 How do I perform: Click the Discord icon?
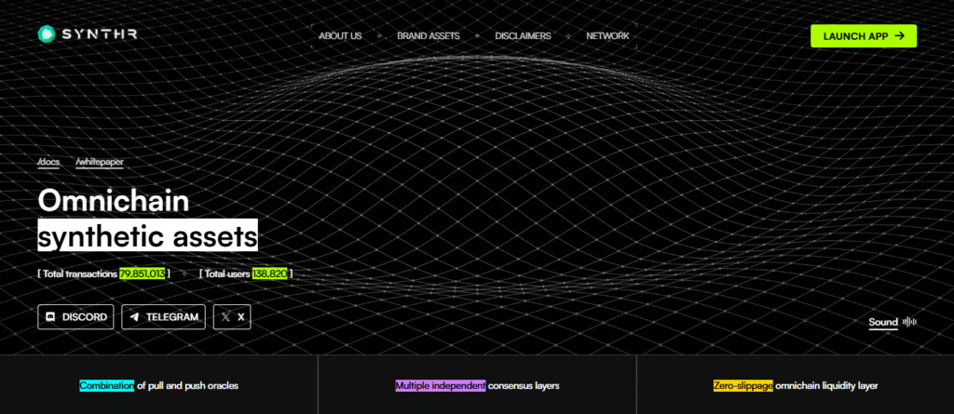(51, 317)
